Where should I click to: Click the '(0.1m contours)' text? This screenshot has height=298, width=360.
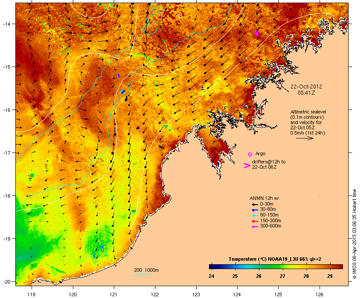pyautogui.click(x=307, y=117)
